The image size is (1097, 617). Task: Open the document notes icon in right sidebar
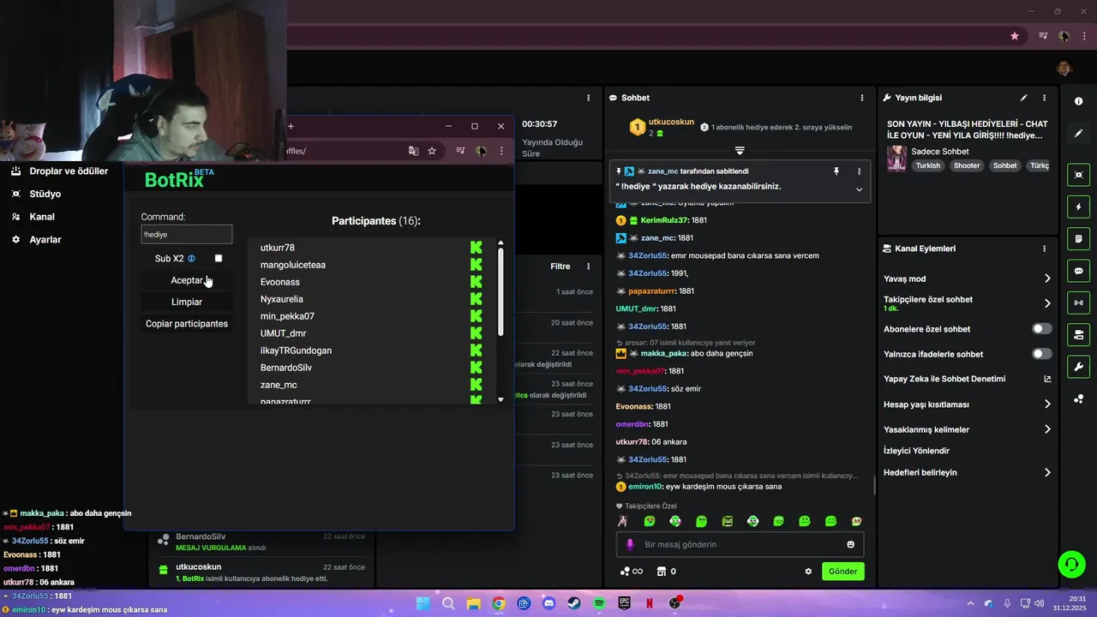coord(1078,238)
